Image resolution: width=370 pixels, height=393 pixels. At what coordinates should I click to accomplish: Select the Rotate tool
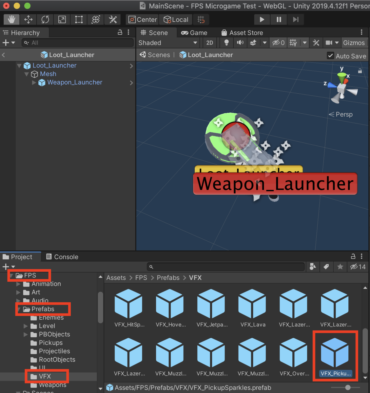click(x=45, y=20)
